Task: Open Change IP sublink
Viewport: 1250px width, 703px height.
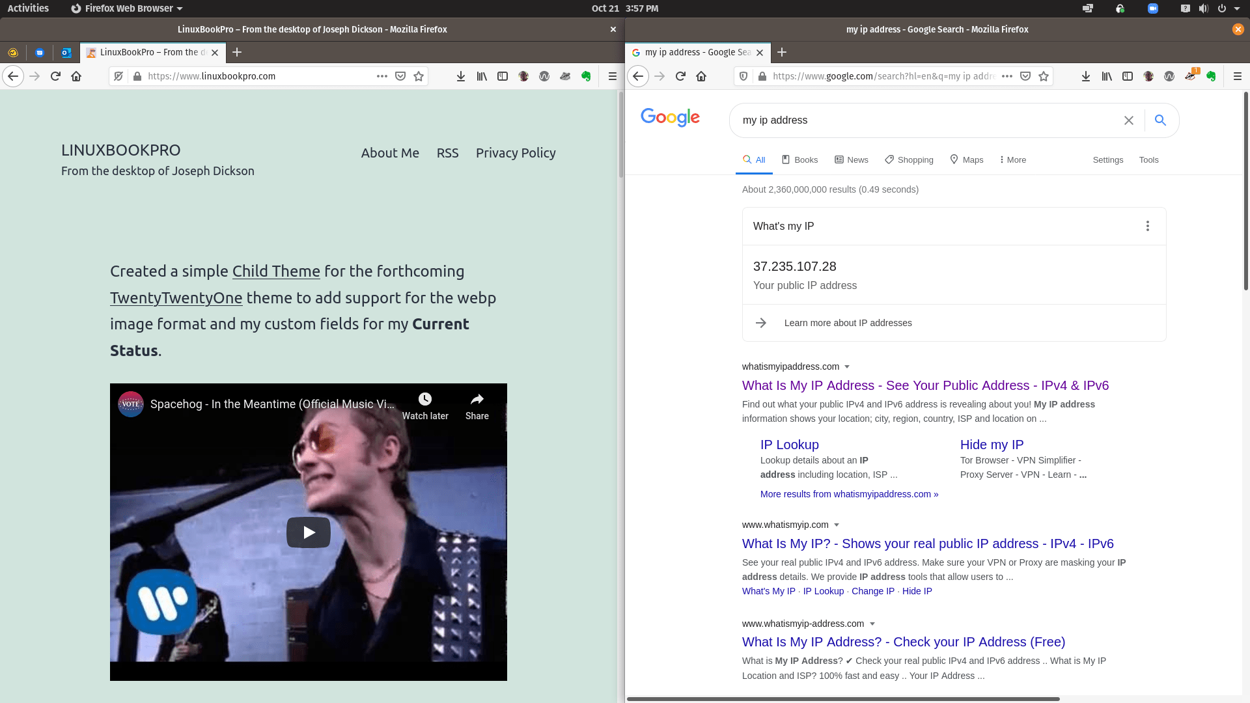Action: pyautogui.click(x=872, y=591)
